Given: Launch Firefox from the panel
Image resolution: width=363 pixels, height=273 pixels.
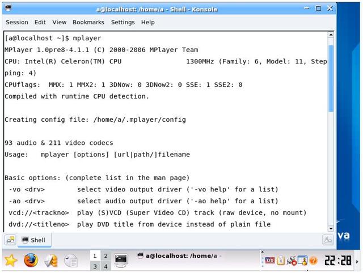Looking at the screenshot, I should (x=31, y=261).
